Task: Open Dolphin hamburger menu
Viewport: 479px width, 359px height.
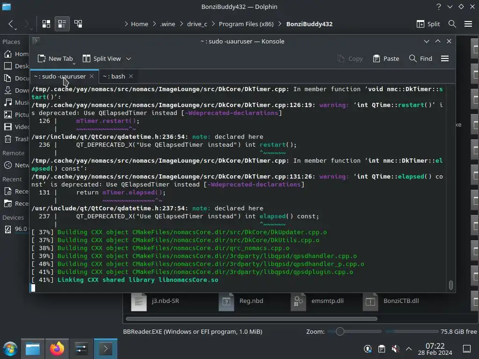Action: 468,24
